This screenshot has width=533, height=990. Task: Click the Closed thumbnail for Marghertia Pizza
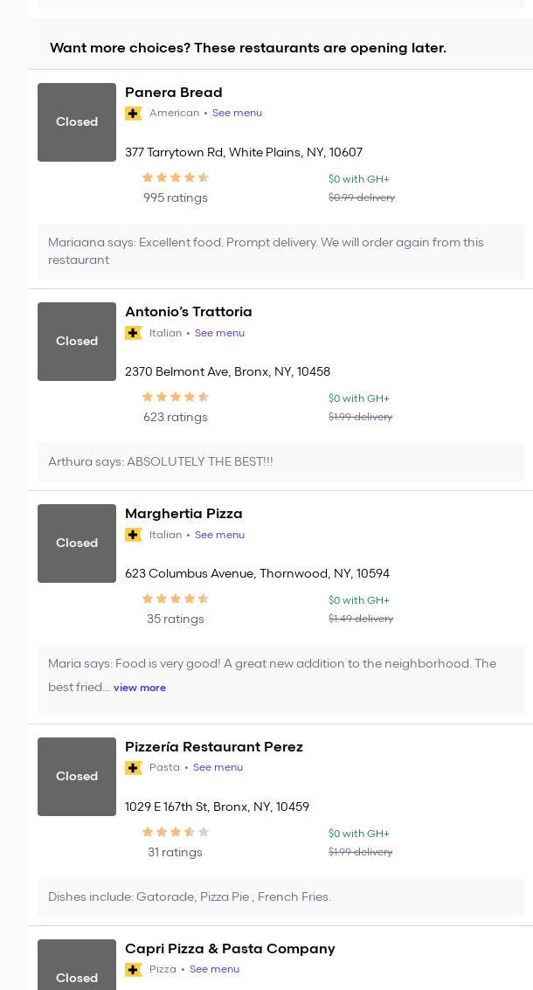pos(77,543)
